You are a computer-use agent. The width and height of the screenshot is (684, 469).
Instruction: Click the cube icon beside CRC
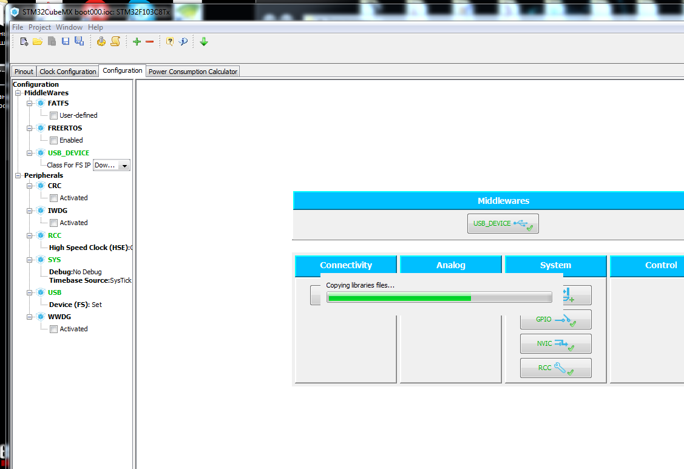click(41, 186)
